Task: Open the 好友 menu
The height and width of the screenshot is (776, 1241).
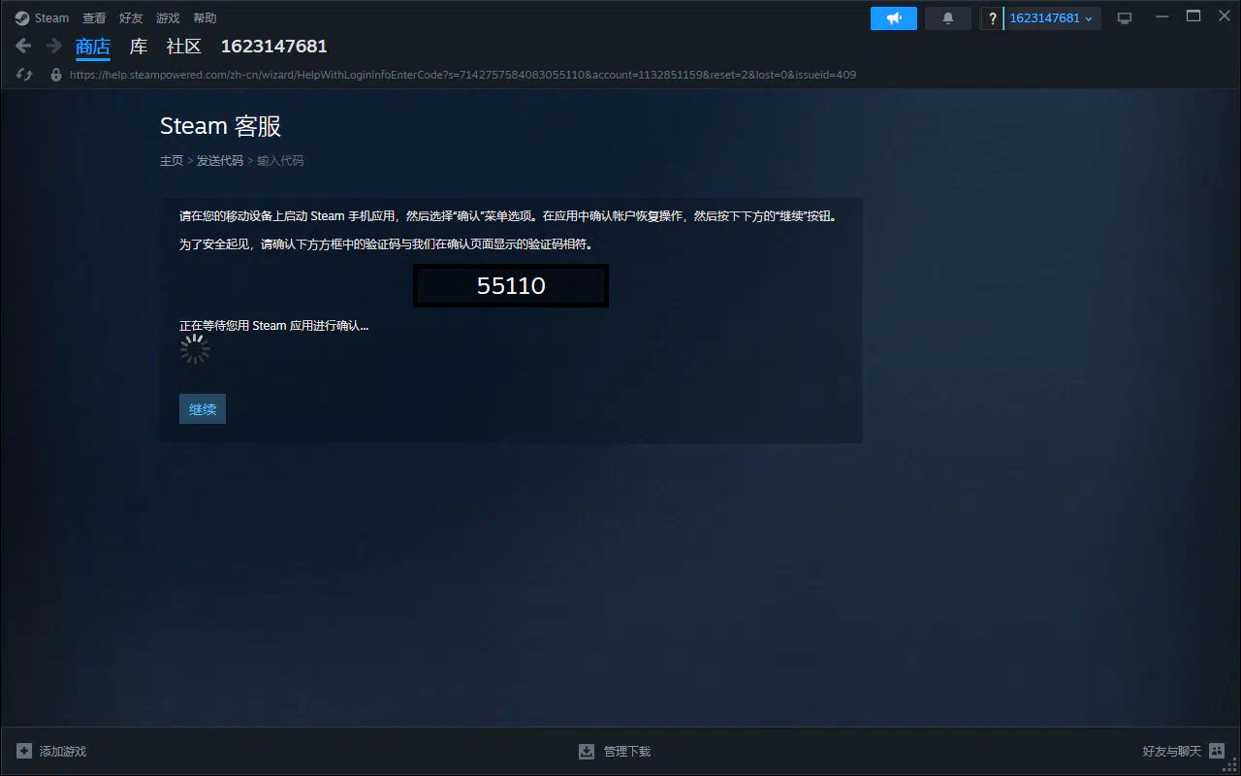Action: click(131, 18)
